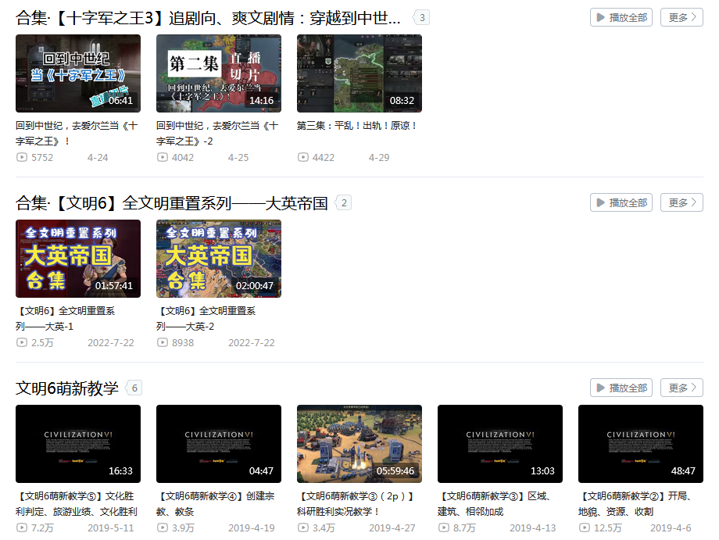Open the 大英帝国合集 02:00:47 video thumbnail

pyautogui.click(x=219, y=259)
